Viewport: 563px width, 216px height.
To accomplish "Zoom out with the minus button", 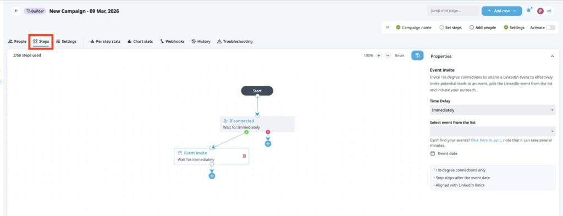I will (x=388, y=56).
